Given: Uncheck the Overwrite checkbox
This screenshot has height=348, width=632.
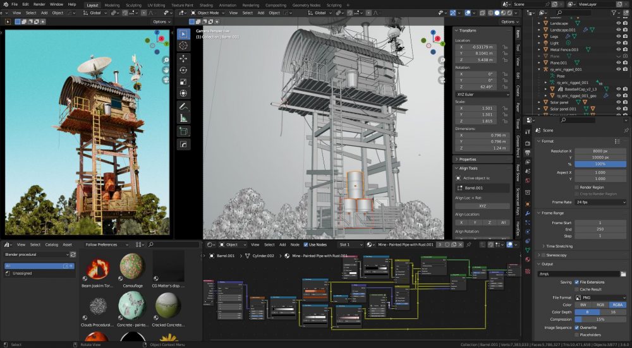Looking at the screenshot, I should [577, 328].
